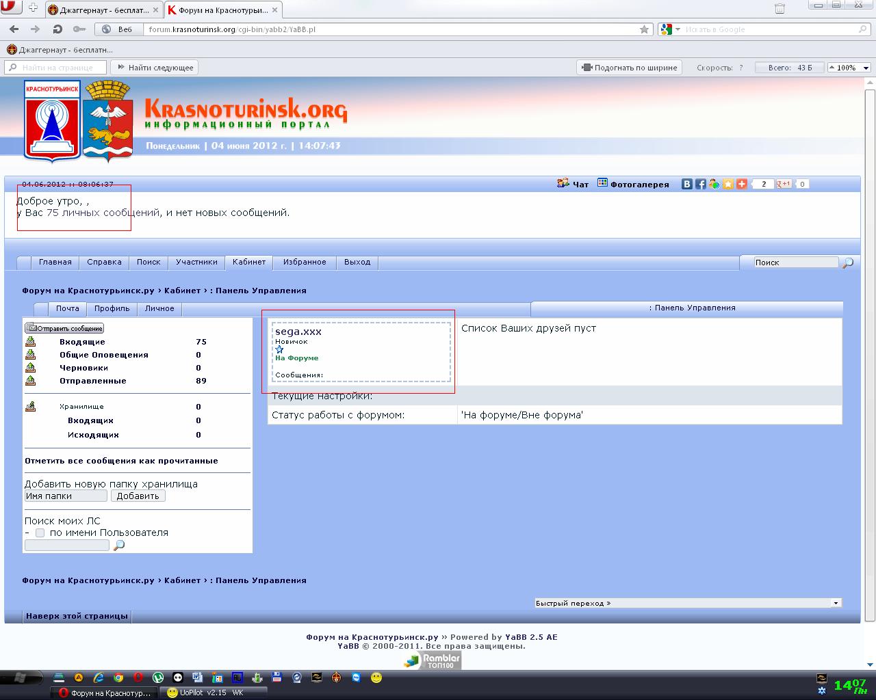Screen dimensions: 876x700
Task: Click the Подогнать по ширине button
Action: [630, 68]
